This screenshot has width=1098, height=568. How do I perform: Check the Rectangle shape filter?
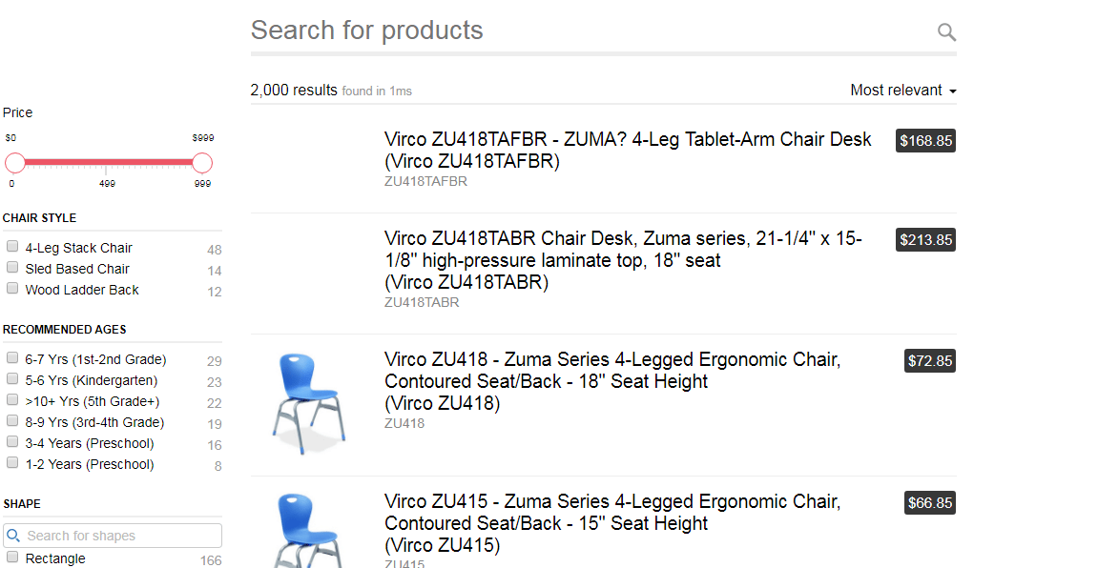pyautogui.click(x=12, y=558)
